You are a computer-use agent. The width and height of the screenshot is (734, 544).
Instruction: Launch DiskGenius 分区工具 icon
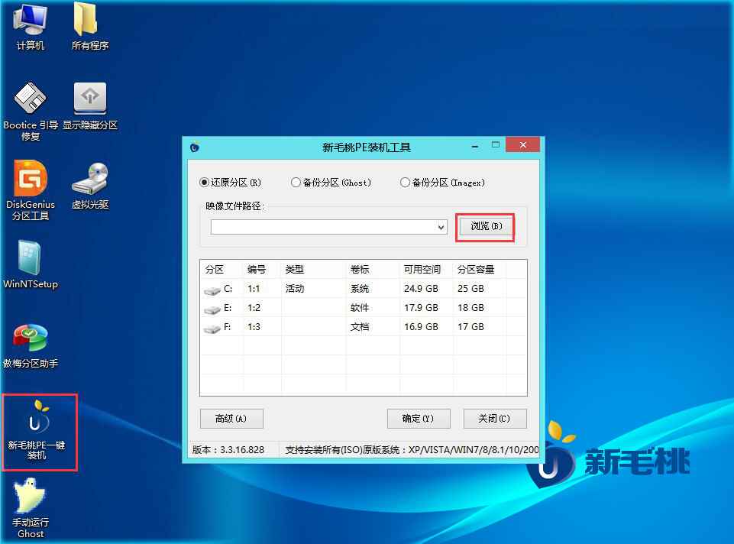pyautogui.click(x=31, y=190)
